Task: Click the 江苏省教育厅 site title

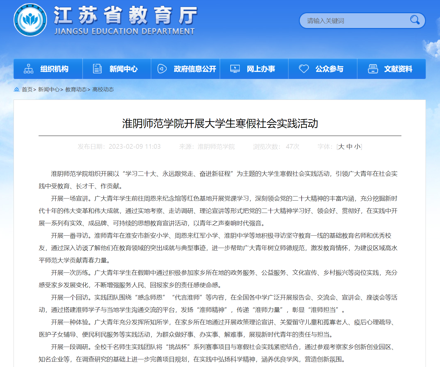Action: point(125,15)
